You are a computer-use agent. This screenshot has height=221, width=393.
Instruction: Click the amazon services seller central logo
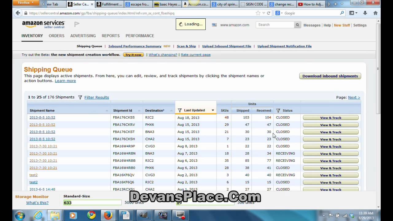click(43, 24)
